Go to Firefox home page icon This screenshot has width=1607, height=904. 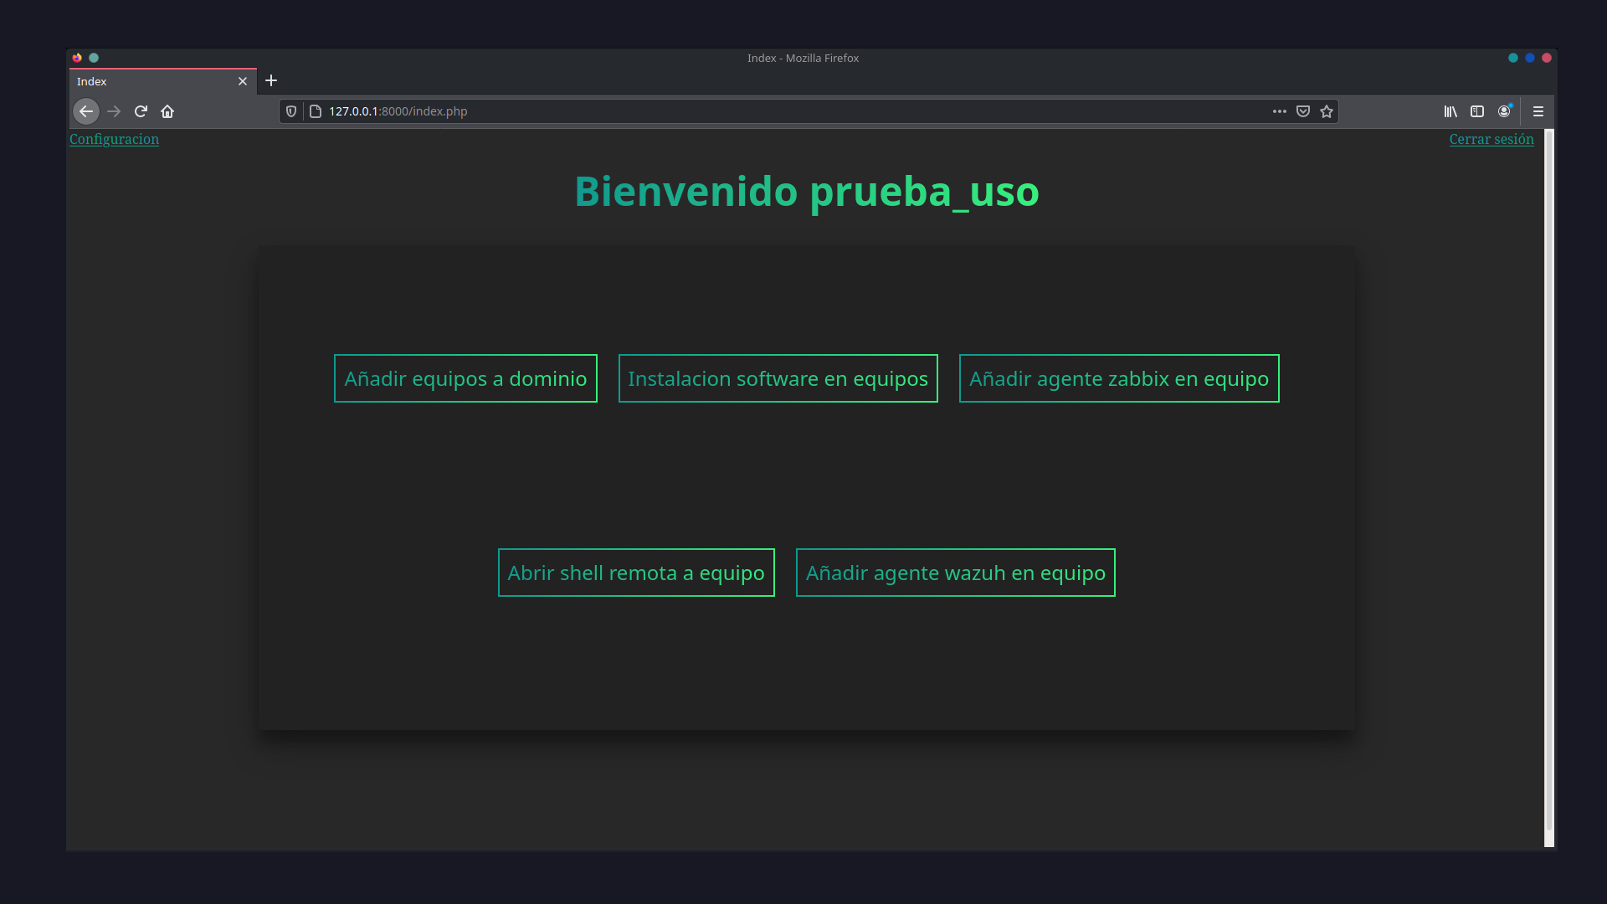coord(167,111)
